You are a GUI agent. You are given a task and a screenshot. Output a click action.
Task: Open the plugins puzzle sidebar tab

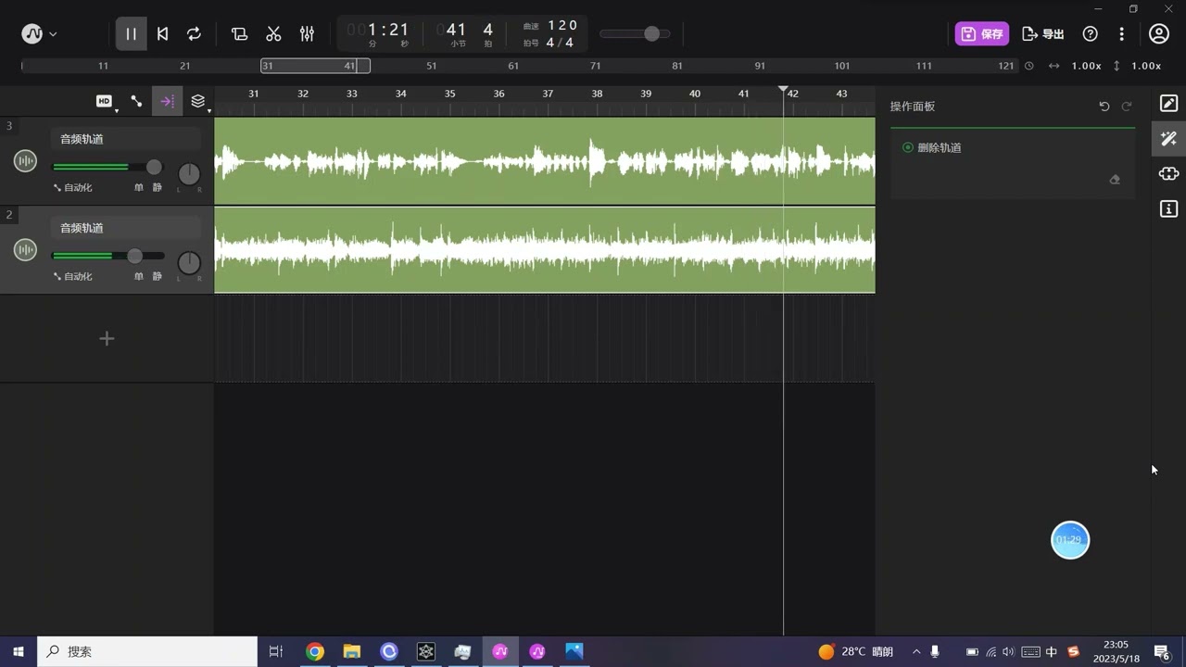point(1168,174)
